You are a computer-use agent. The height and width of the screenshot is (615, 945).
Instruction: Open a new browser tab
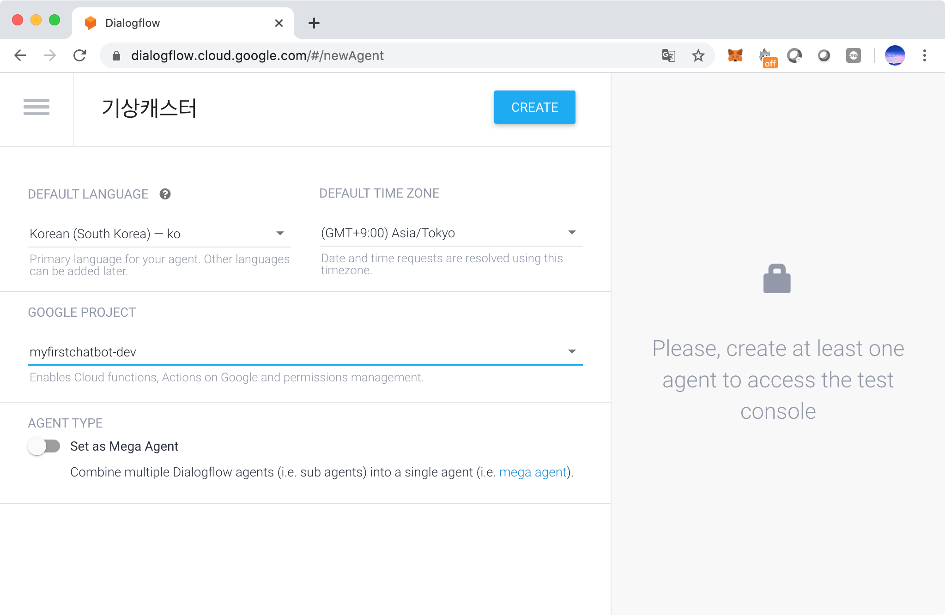(314, 23)
